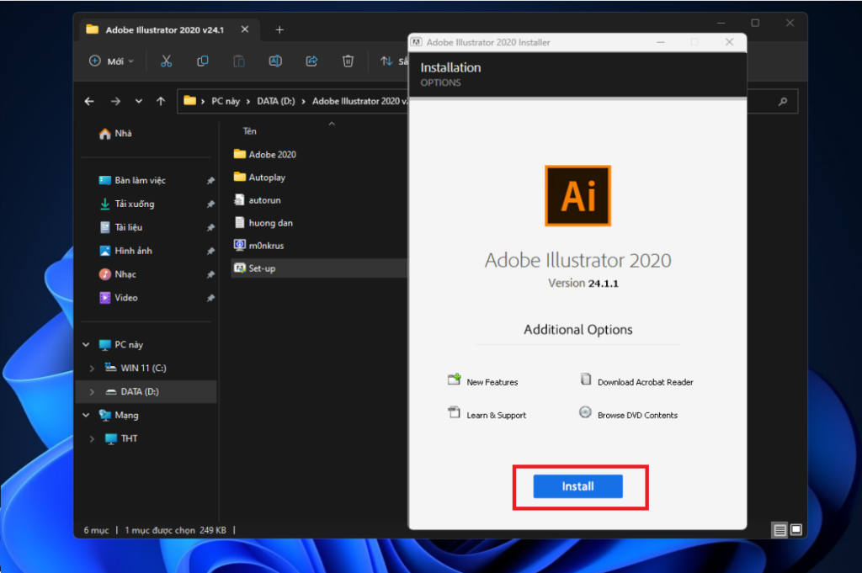Click the rename icon in Explorer toolbar

pos(275,61)
